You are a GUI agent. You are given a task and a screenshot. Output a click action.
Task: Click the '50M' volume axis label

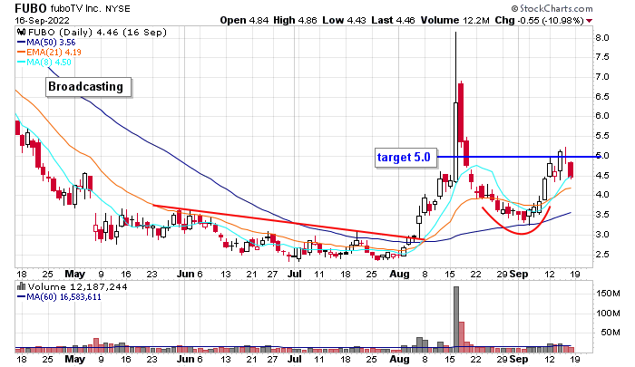point(611,333)
